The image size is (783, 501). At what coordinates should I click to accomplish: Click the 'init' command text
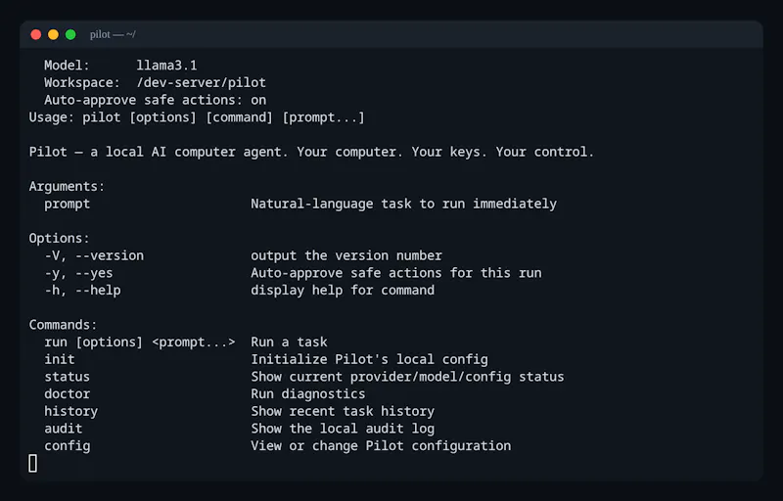60,359
